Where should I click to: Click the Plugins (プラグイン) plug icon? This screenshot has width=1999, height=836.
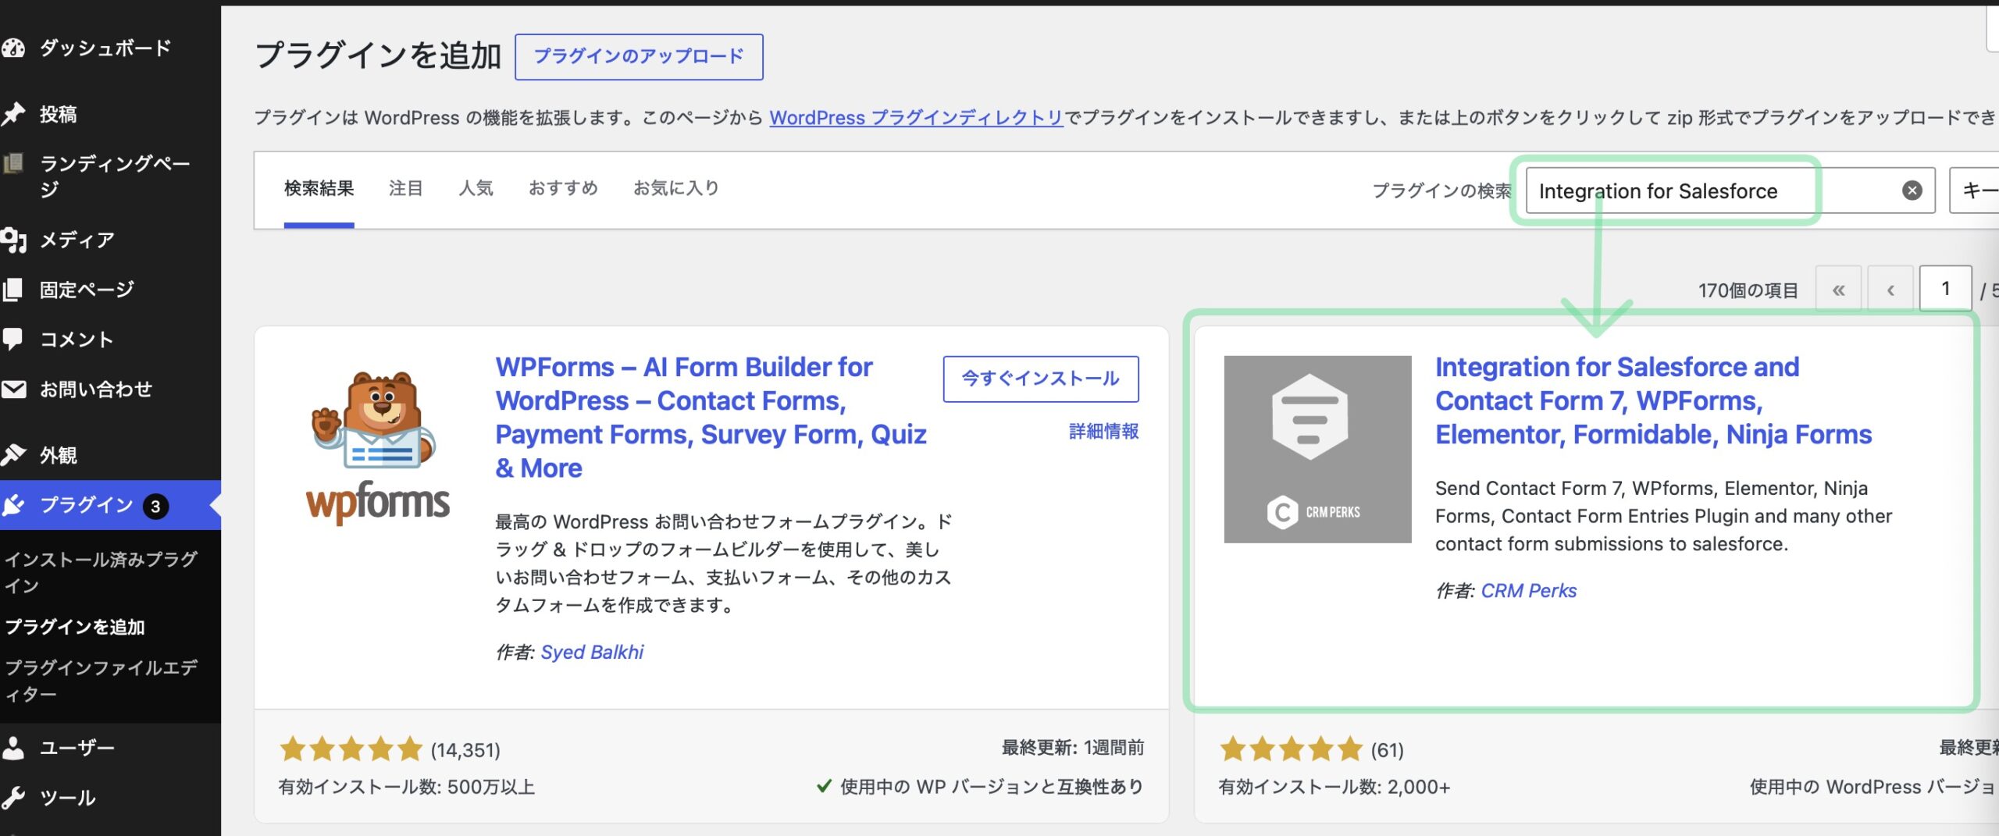[x=13, y=505]
